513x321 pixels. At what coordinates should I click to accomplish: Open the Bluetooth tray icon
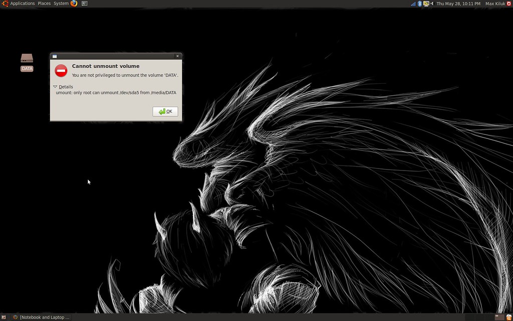point(420,4)
